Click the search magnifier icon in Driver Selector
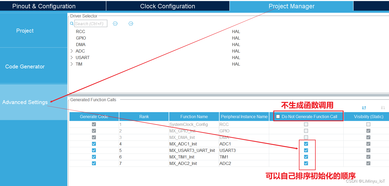 pos(72,23)
